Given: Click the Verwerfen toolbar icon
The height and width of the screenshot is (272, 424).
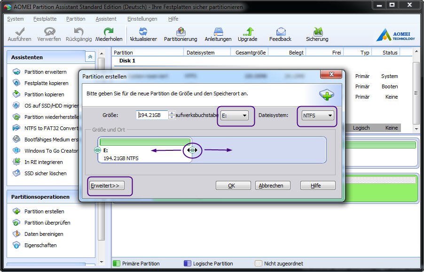Looking at the screenshot, I should 49,31.
